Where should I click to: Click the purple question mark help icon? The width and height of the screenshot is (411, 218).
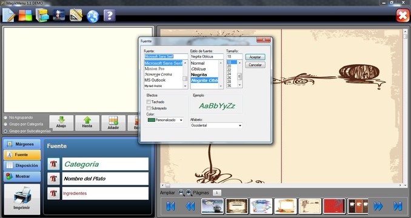pyautogui.click(x=109, y=15)
